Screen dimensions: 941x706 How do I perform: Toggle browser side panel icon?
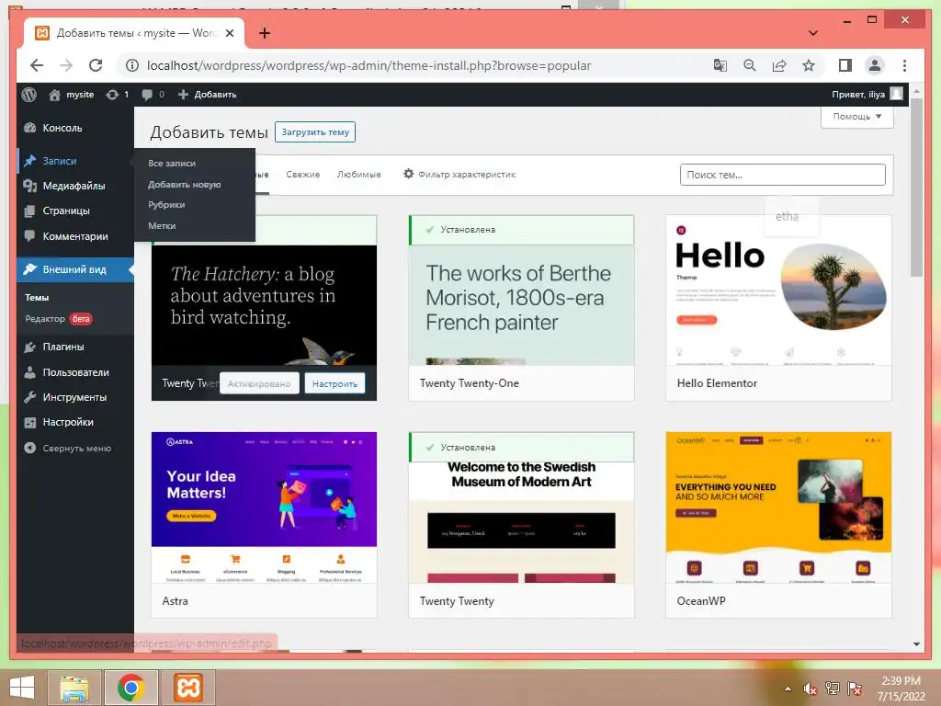coord(845,65)
